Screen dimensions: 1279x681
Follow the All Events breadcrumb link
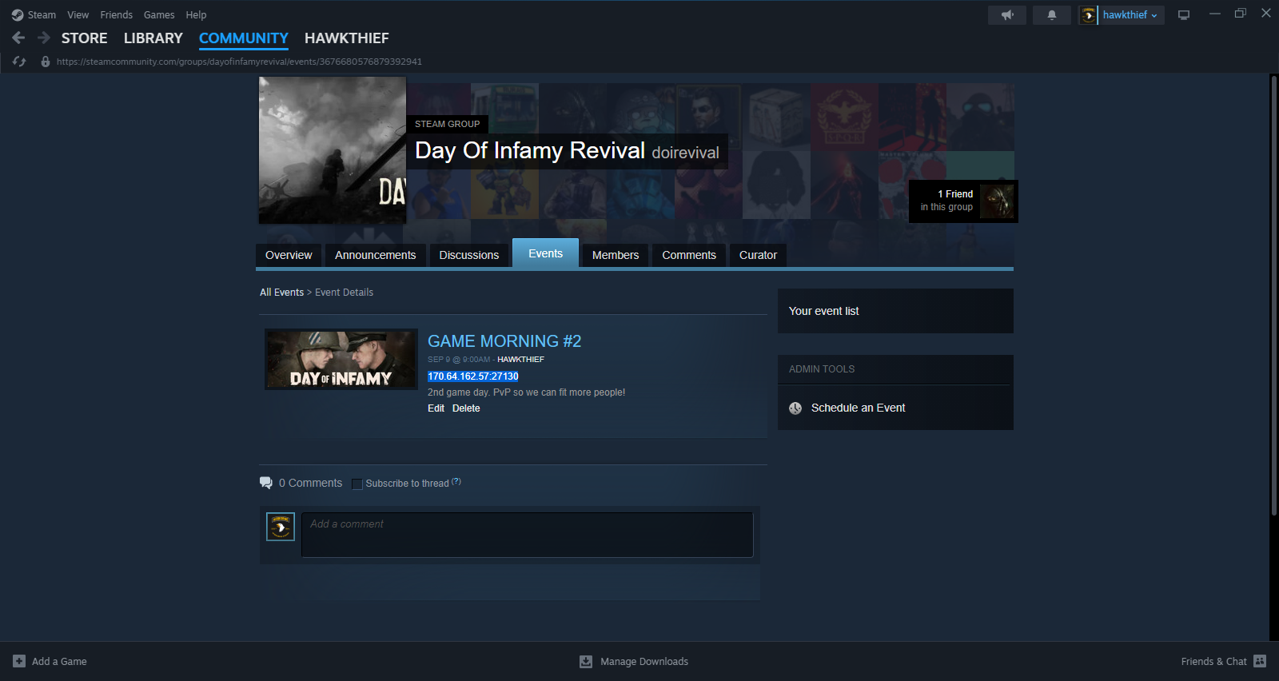point(281,293)
